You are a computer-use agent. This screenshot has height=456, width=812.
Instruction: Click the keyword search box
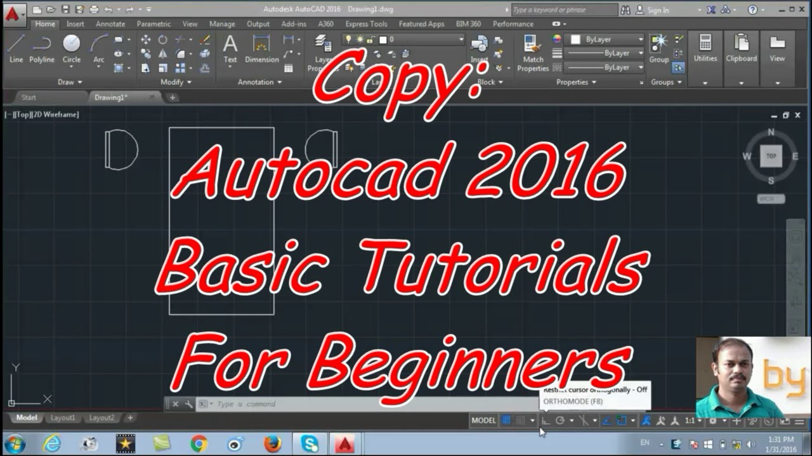(564, 9)
